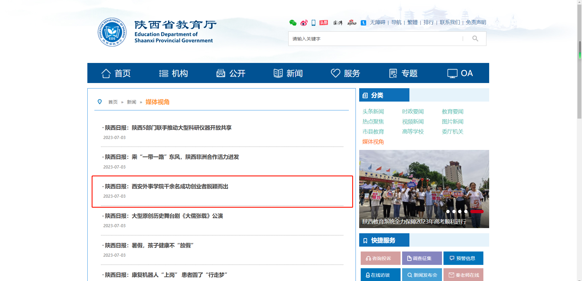This screenshot has height=281, width=582.
Task: Click the Education Department round logo
Action: coord(112,32)
